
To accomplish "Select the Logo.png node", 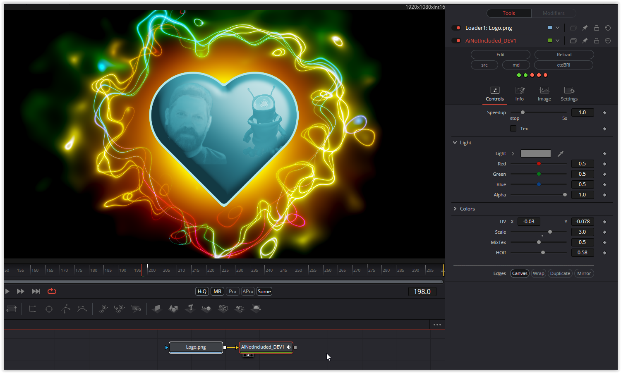I will pos(196,347).
